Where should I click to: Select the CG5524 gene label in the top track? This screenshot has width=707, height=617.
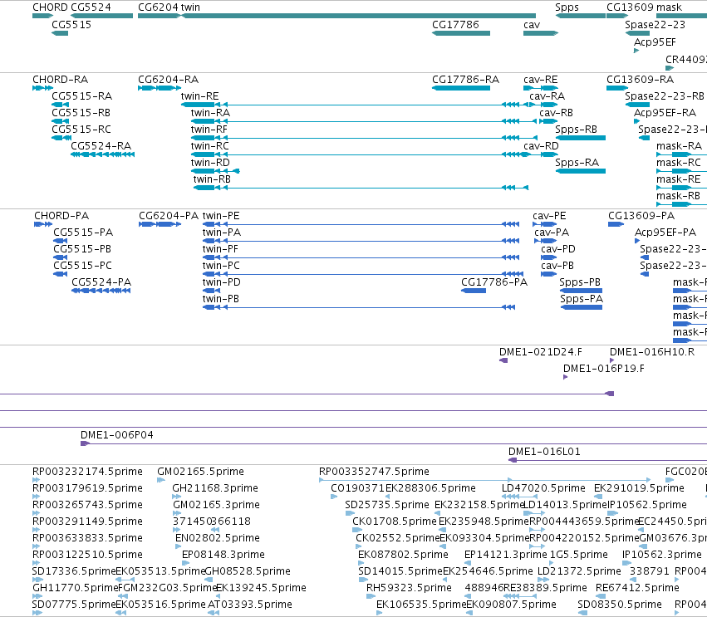coord(91,7)
